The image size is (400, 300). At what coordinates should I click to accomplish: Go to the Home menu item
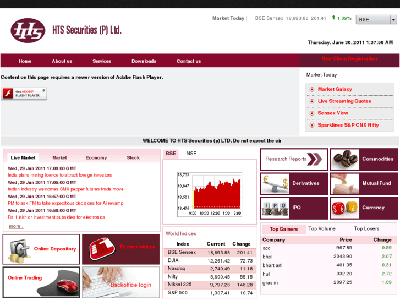[x=25, y=61]
